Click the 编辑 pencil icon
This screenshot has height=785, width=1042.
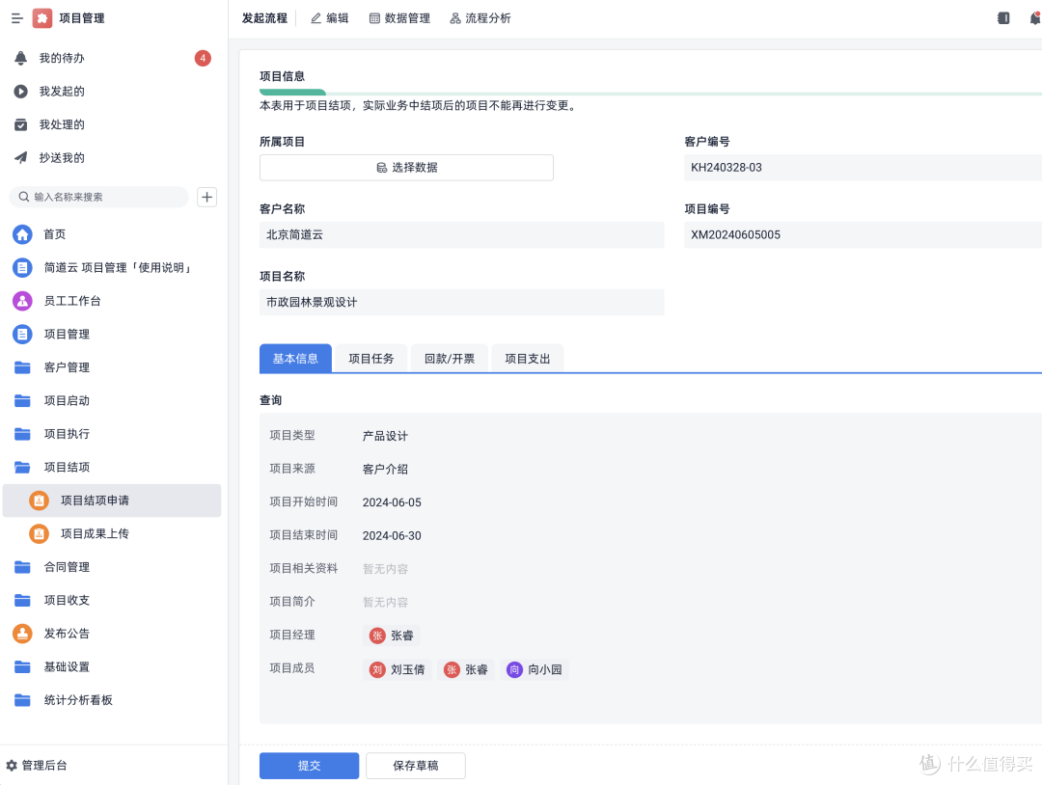316,18
